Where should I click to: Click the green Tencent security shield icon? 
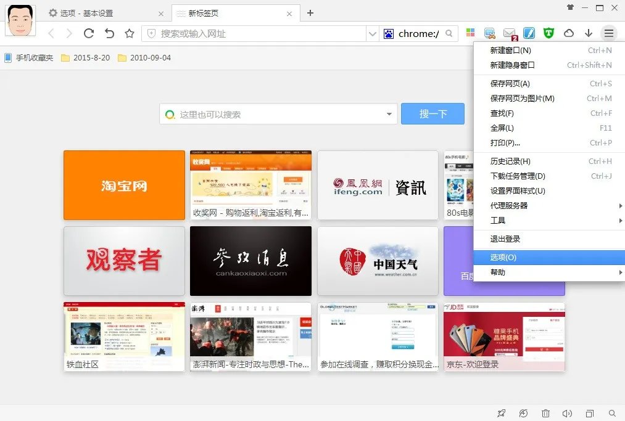click(548, 33)
